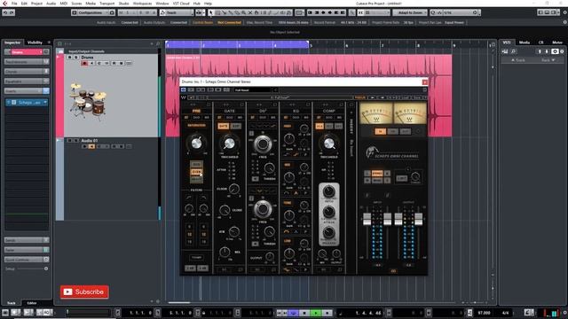Select the Object Selection arrow tool
The image size is (568, 319).
click(211, 12)
